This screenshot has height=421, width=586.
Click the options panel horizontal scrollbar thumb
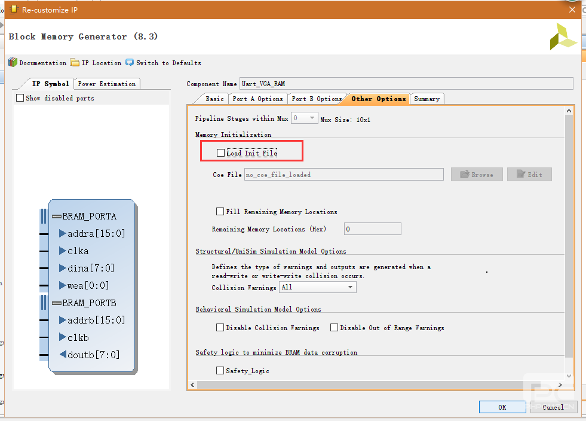369,385
